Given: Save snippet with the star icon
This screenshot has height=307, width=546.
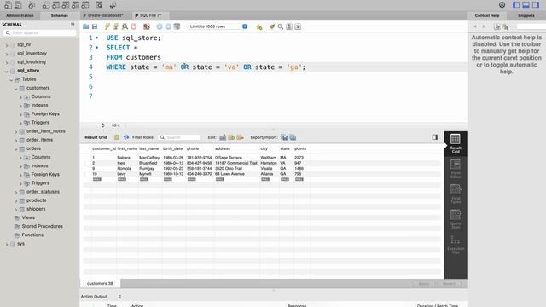Looking at the screenshot, I should click(259, 26).
